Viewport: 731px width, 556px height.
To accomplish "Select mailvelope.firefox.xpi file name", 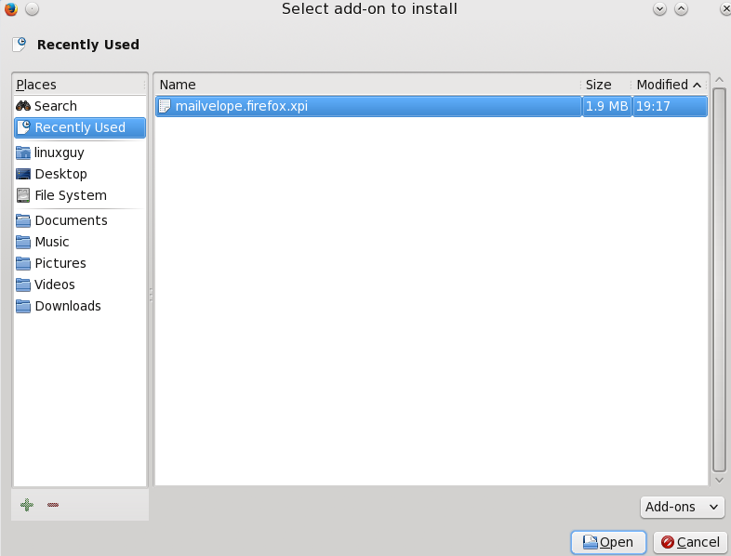I will pyautogui.click(x=242, y=106).
